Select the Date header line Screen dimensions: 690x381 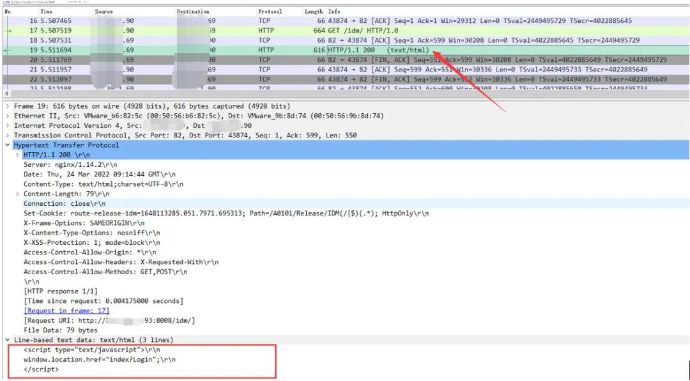point(100,175)
